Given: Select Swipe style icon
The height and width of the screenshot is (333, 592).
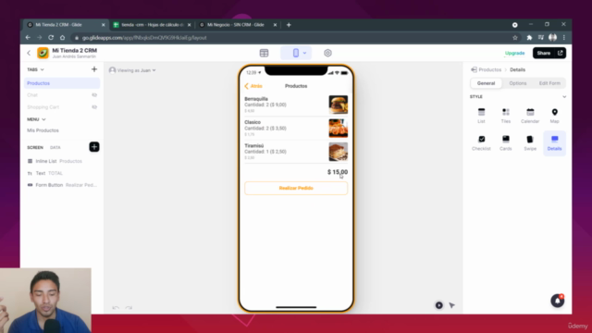Looking at the screenshot, I should coord(530,142).
